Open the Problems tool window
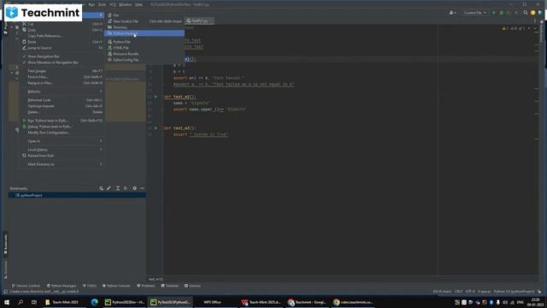This screenshot has height=308, width=547. [x=146, y=286]
